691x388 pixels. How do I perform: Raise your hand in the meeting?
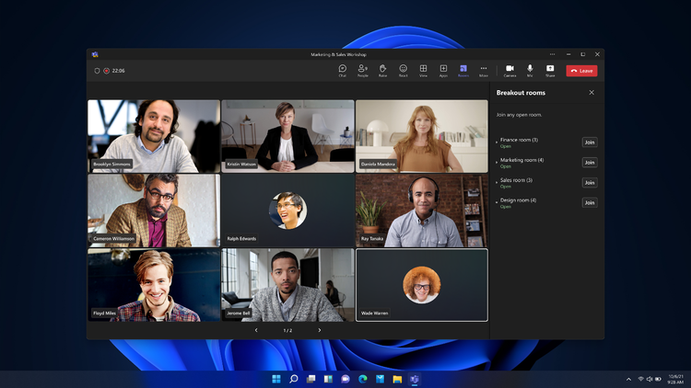(x=382, y=71)
